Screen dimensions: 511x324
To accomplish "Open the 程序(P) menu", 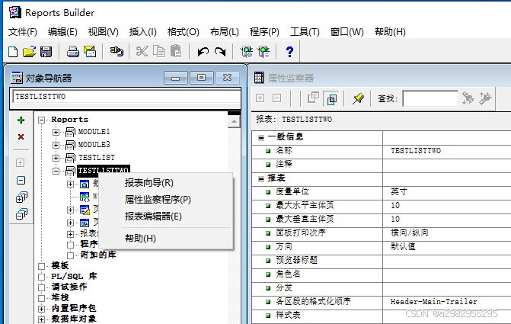I will [x=264, y=32].
